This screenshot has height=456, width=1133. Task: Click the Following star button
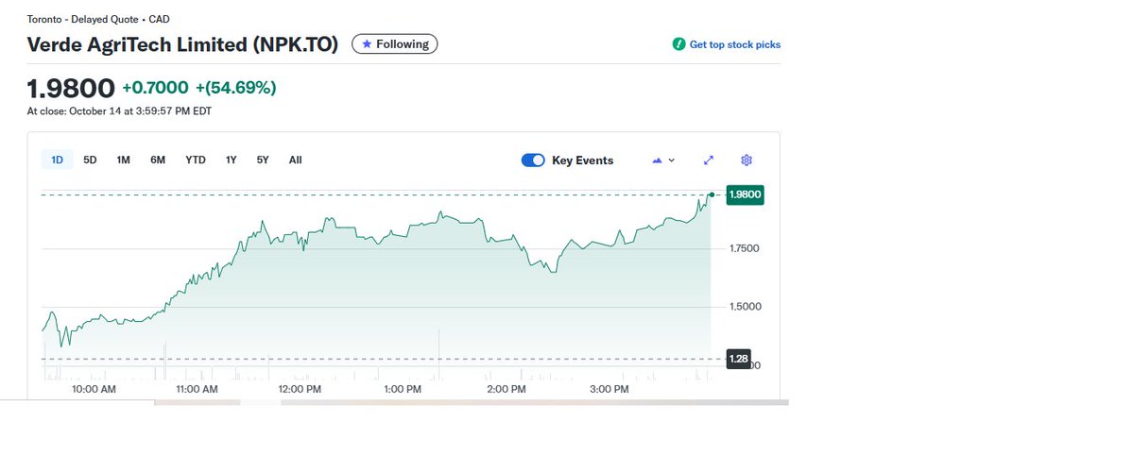(395, 44)
